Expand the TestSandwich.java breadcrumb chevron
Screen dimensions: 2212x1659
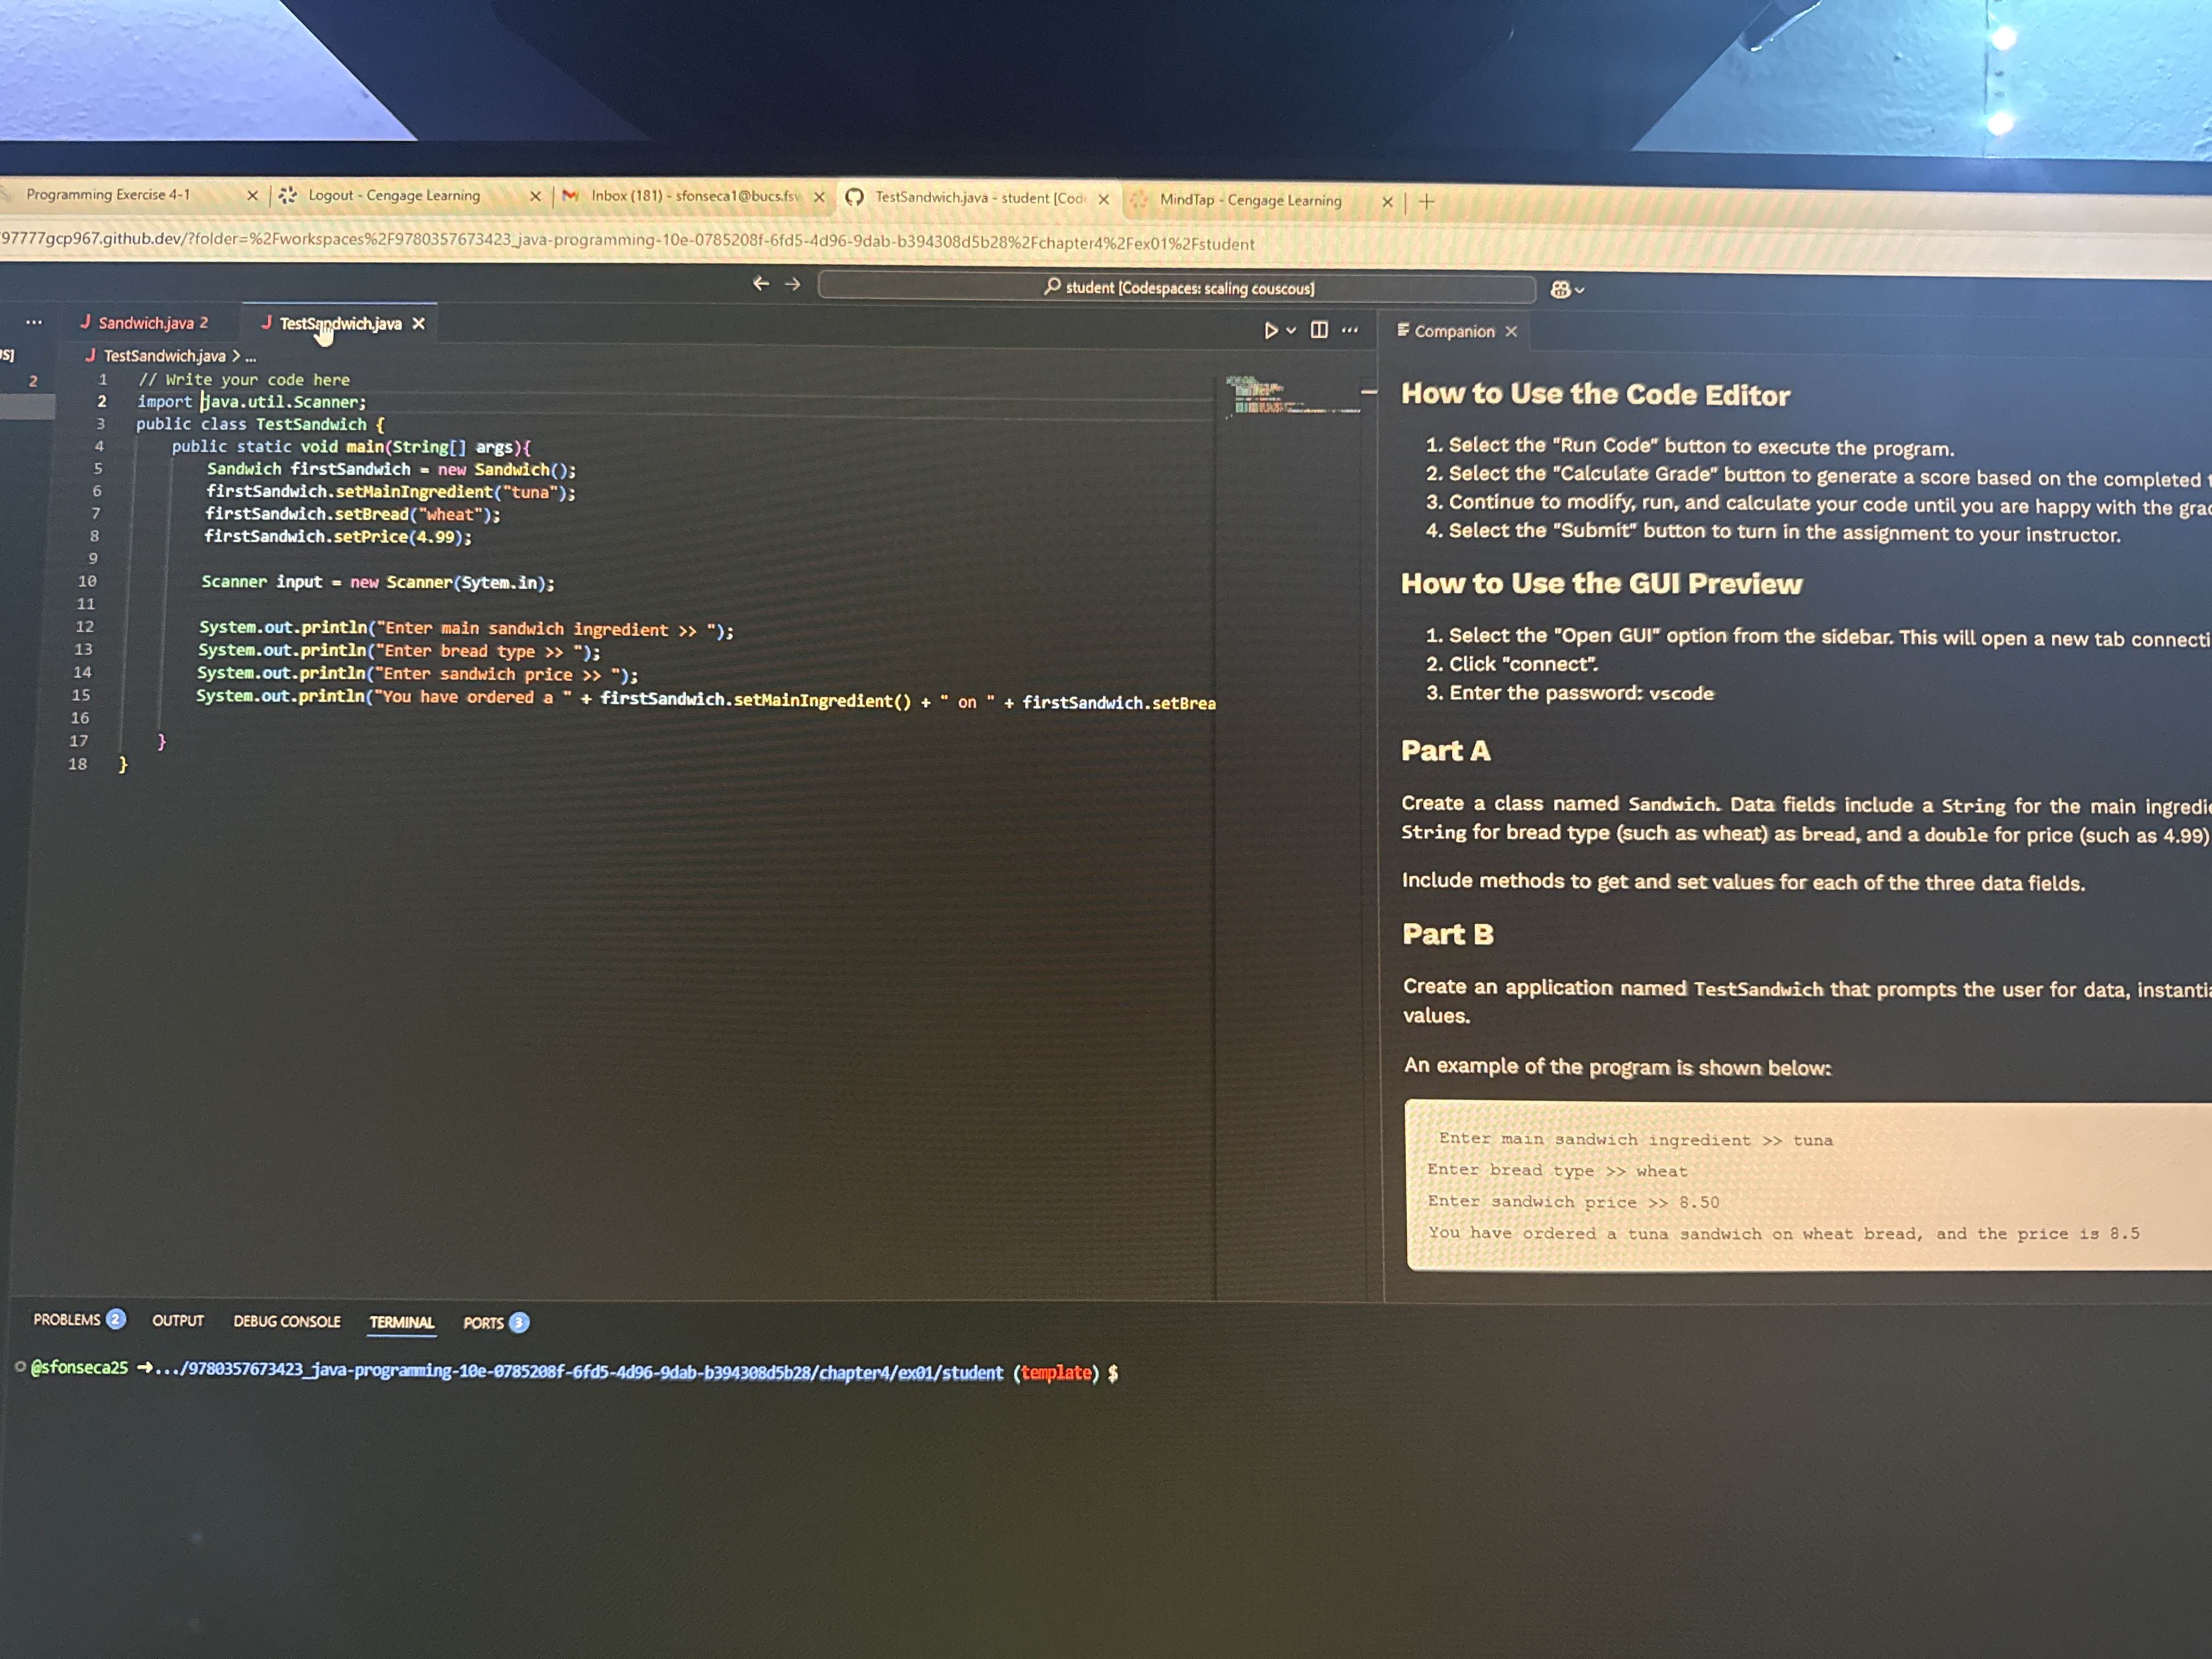point(236,356)
